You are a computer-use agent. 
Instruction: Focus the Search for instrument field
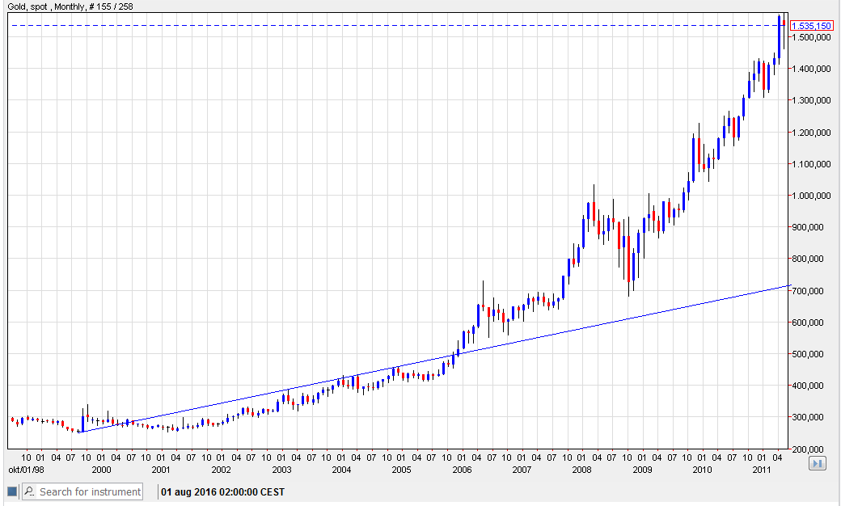89,491
